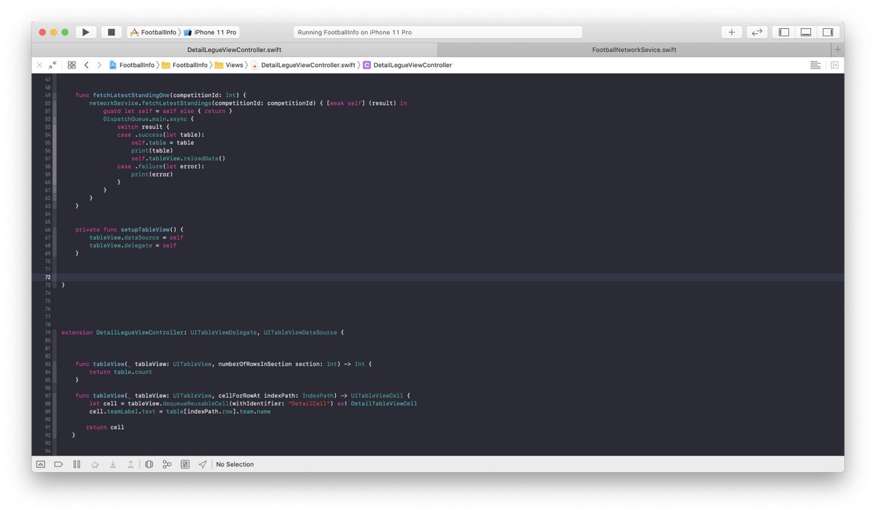This screenshot has height=514, width=876.
Task: Open the editor options lines menu
Action: click(x=815, y=65)
